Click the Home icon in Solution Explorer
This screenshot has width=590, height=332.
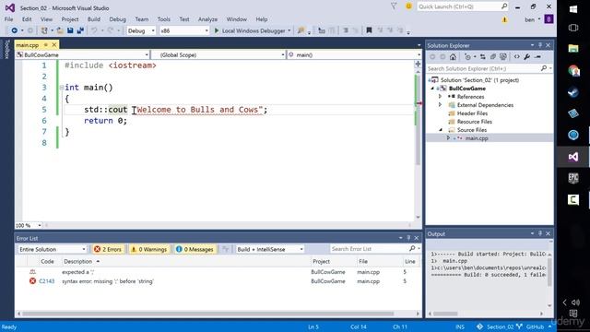453,57
